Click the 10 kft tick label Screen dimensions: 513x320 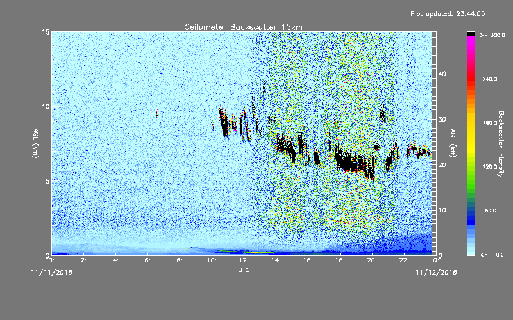442,211
